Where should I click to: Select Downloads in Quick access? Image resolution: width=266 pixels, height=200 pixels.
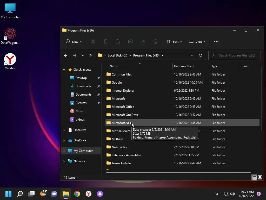[83, 86]
